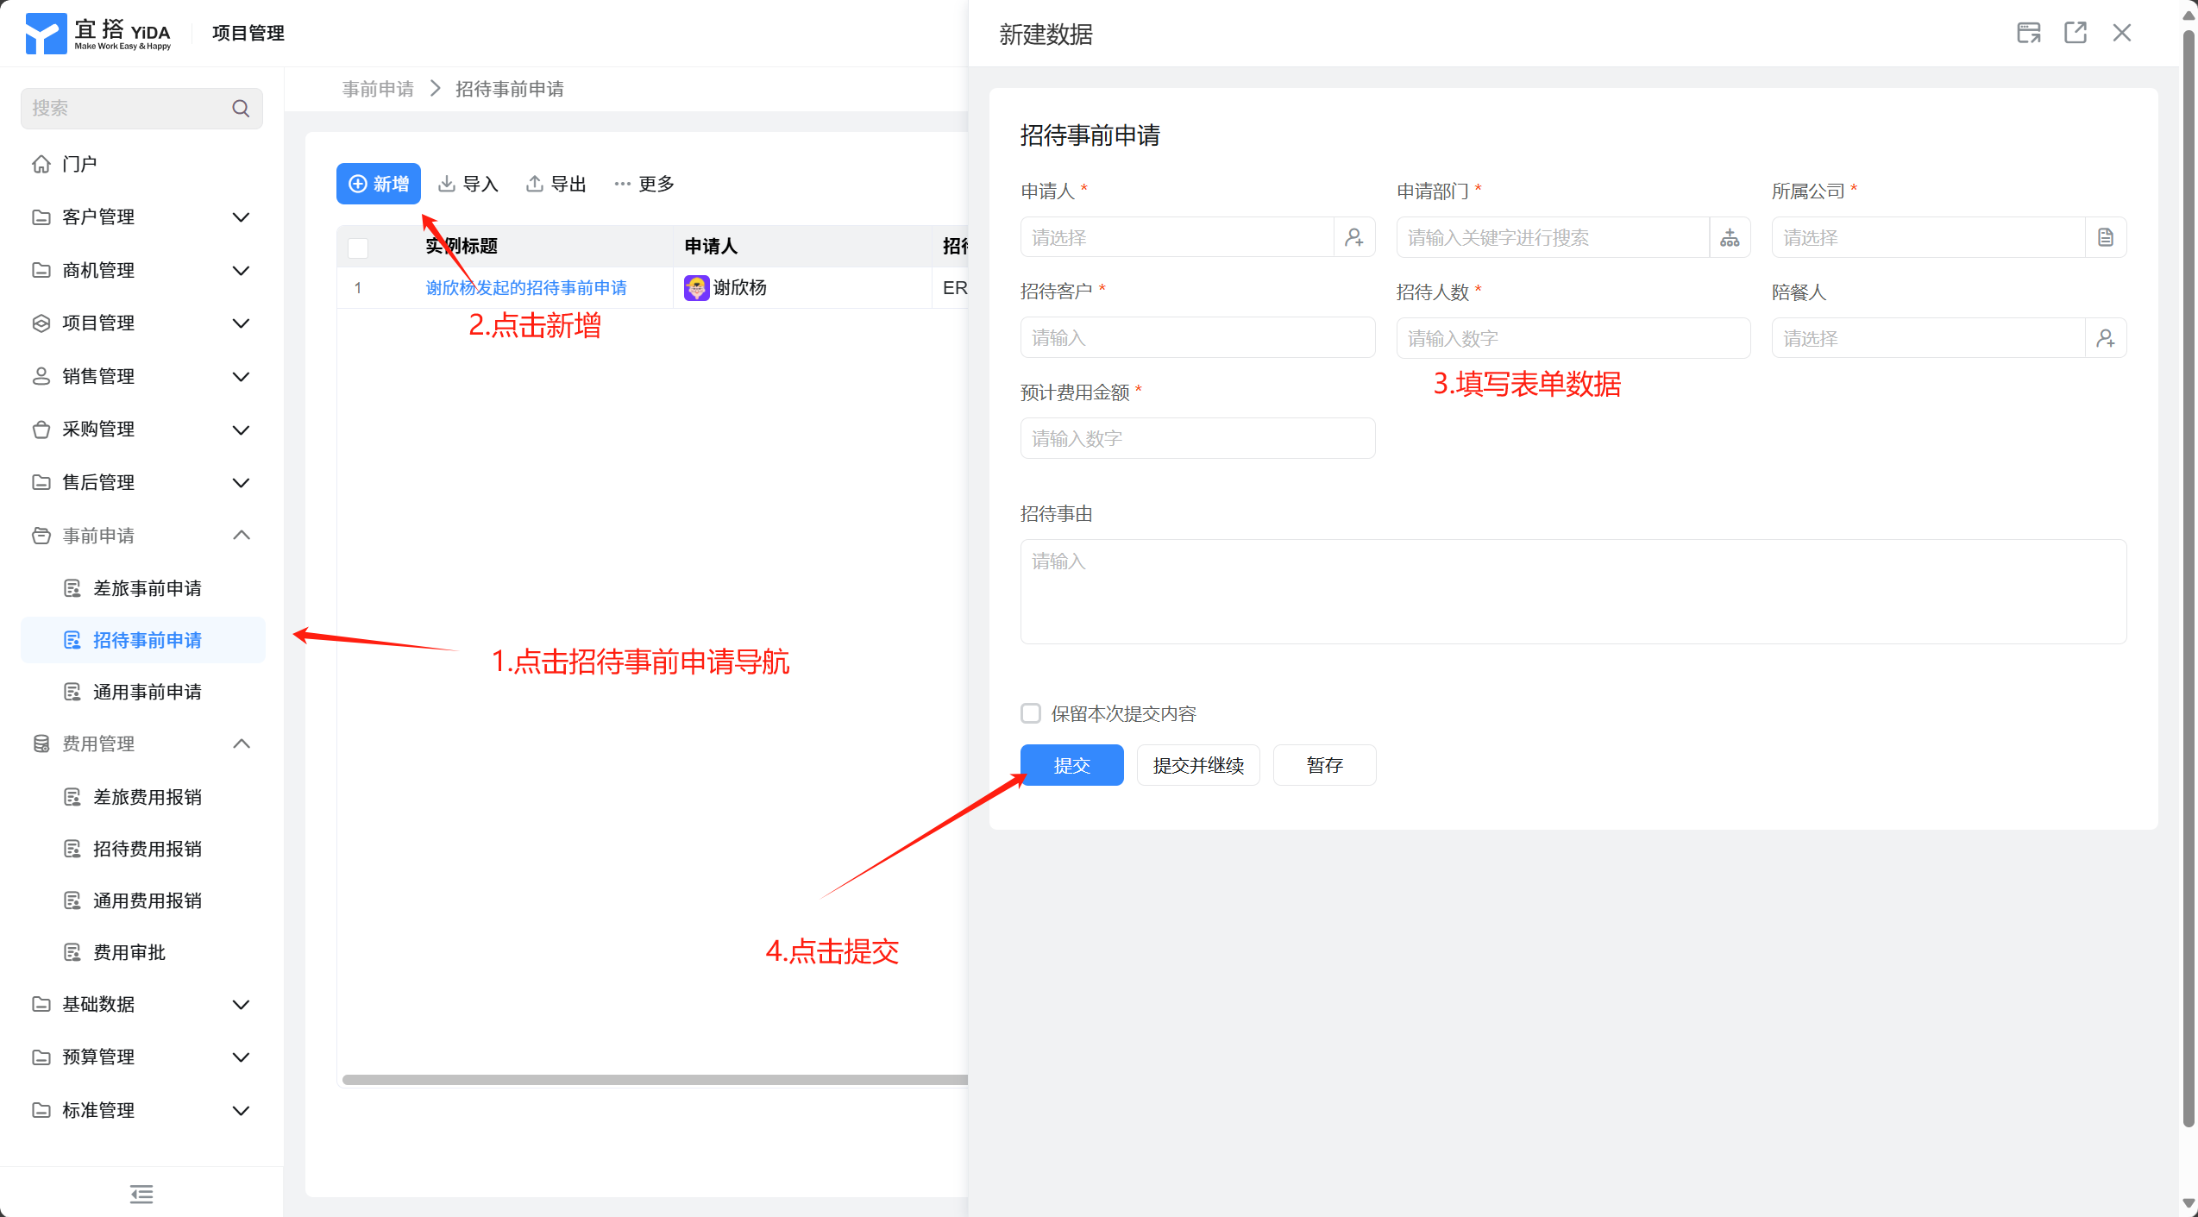Open form in new window icon
The image size is (2198, 1217).
click(2075, 33)
